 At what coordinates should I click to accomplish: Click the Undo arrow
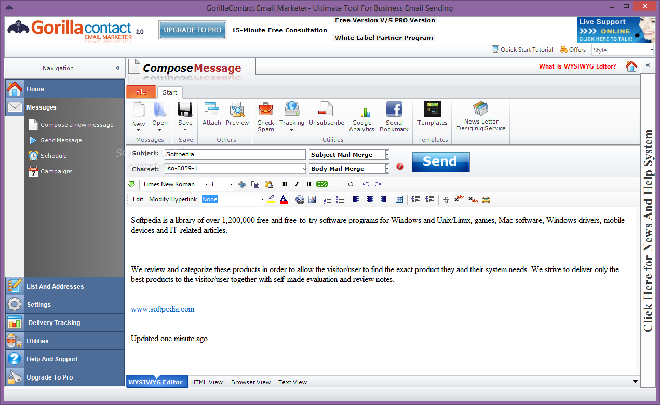[x=366, y=184]
